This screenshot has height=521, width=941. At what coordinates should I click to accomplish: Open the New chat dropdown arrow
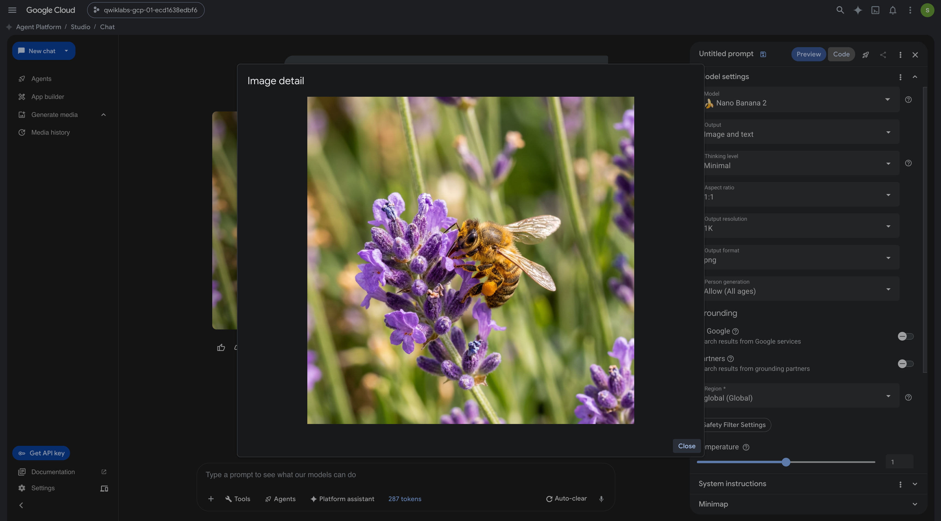(66, 51)
